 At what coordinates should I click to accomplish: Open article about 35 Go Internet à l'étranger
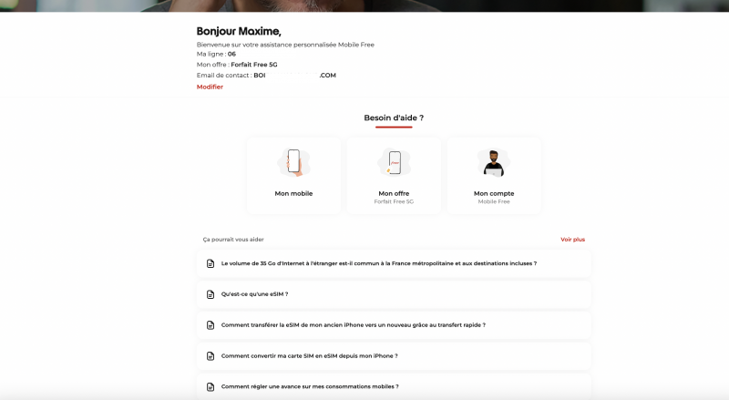[394, 263]
